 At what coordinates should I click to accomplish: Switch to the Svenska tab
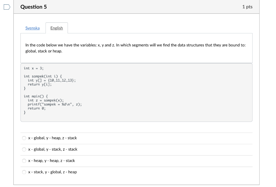32,28
